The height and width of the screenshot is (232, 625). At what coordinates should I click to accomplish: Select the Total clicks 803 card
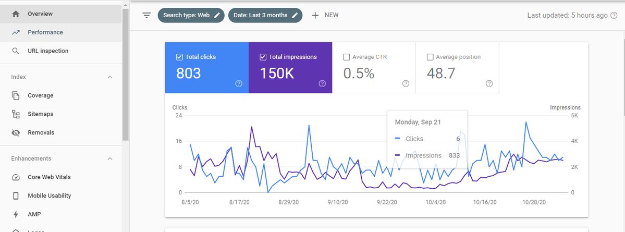click(x=207, y=68)
